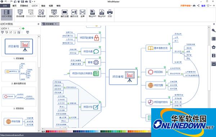The image size is (216, 137).
Task: Collapse 项目风险管理 branch via green toggle
Action: tap(76, 37)
